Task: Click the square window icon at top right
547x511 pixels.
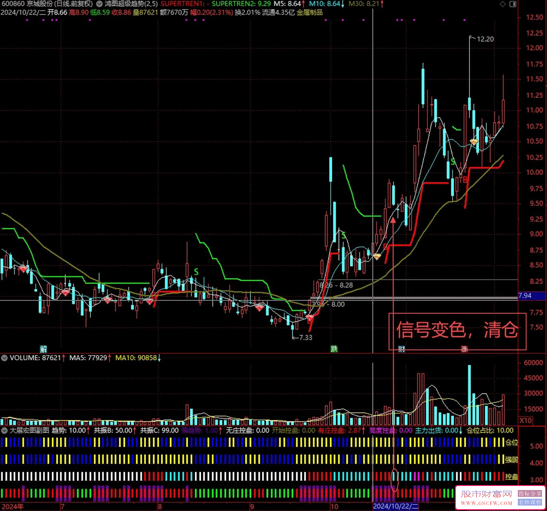Action: tap(513, 4)
